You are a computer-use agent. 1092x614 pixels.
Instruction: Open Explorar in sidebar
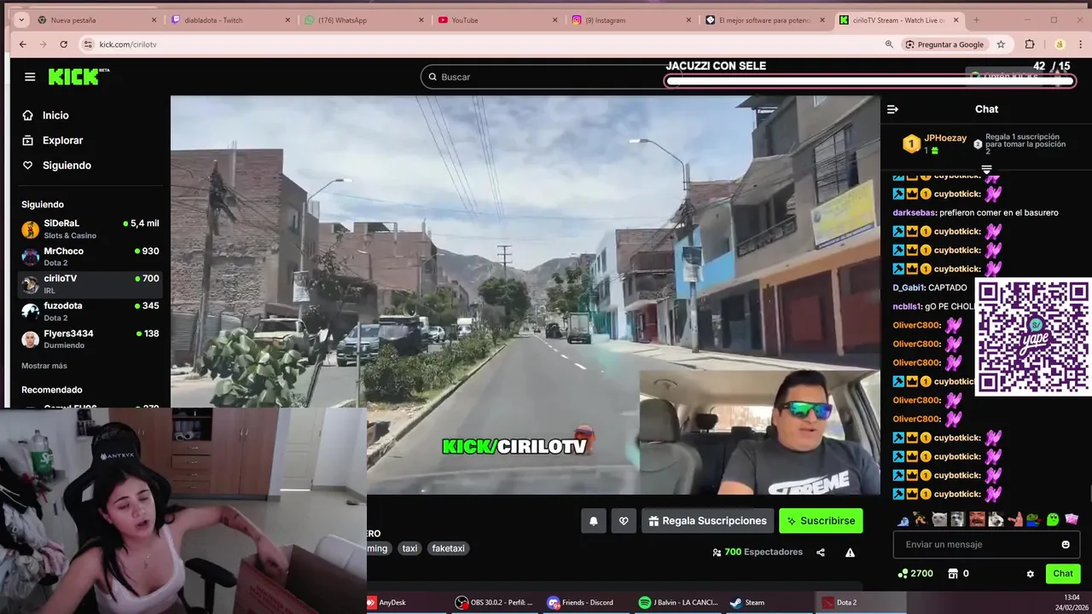pyautogui.click(x=62, y=140)
